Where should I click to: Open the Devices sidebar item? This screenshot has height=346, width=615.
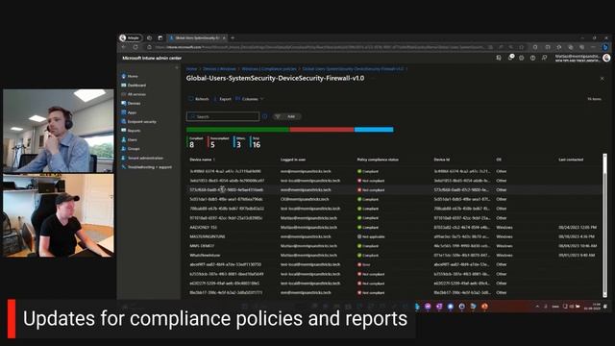point(131,104)
